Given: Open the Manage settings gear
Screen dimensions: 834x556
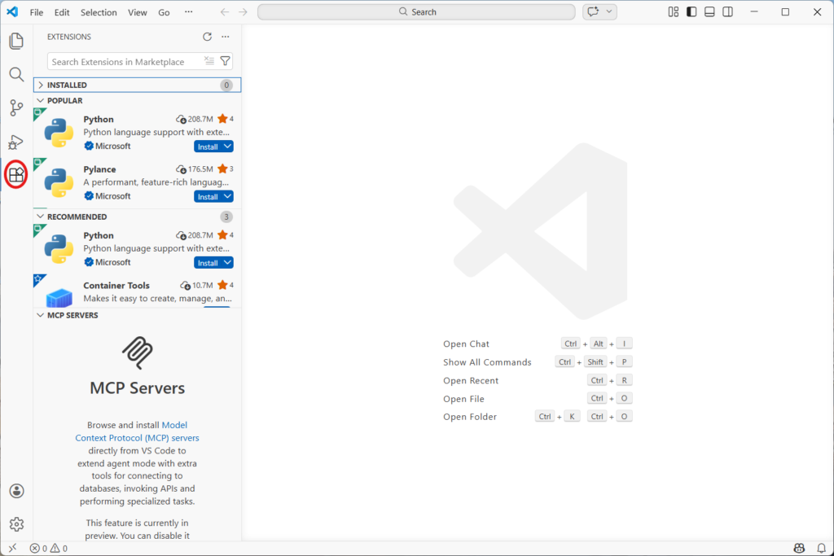Looking at the screenshot, I should click(x=16, y=524).
